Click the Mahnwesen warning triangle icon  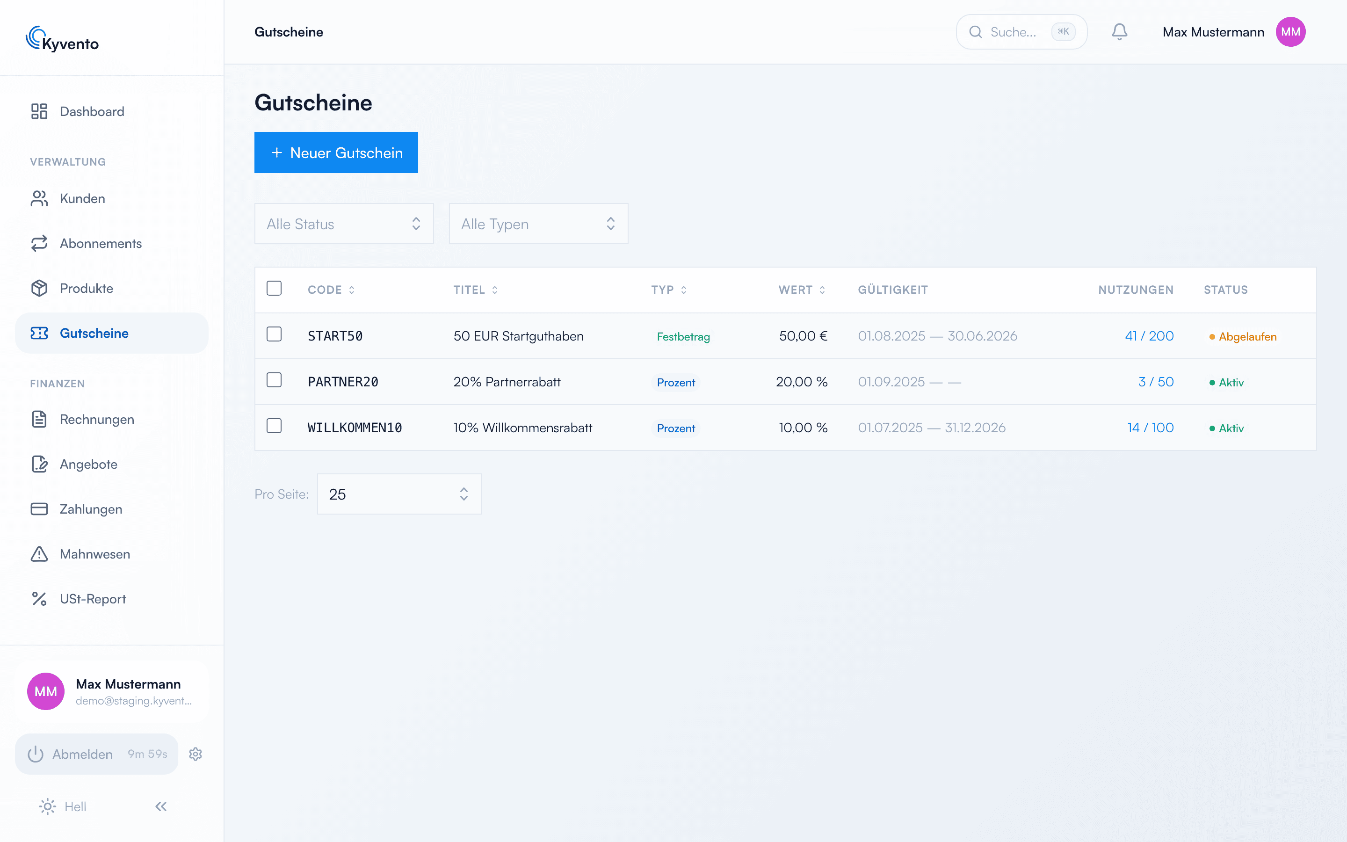pos(39,553)
